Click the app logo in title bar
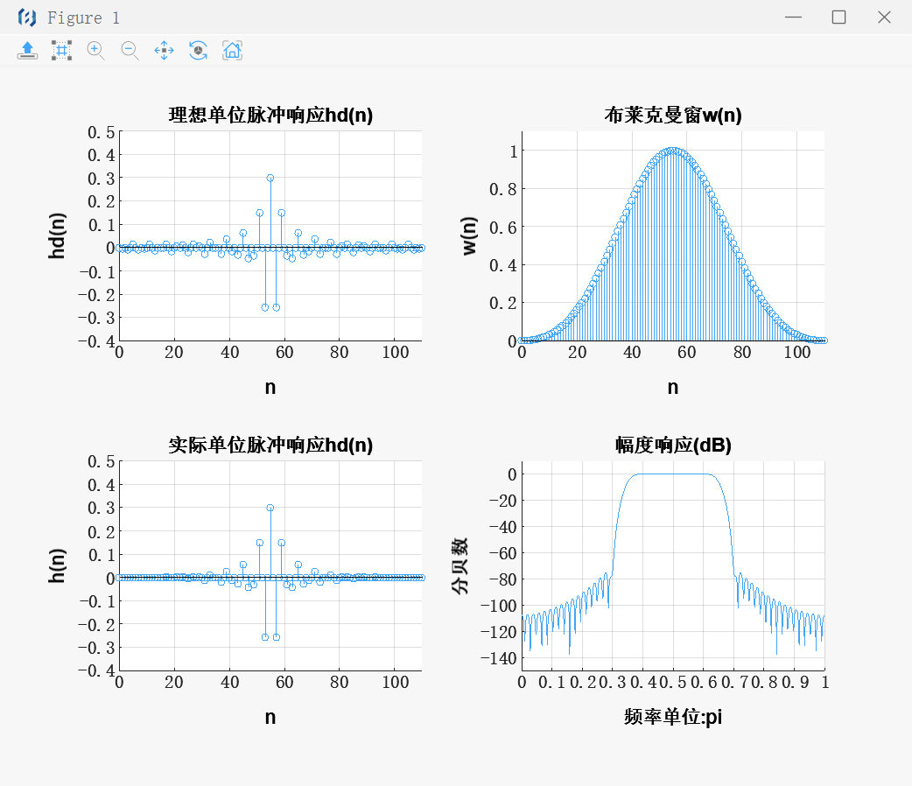The height and width of the screenshot is (786, 912). tap(27, 18)
